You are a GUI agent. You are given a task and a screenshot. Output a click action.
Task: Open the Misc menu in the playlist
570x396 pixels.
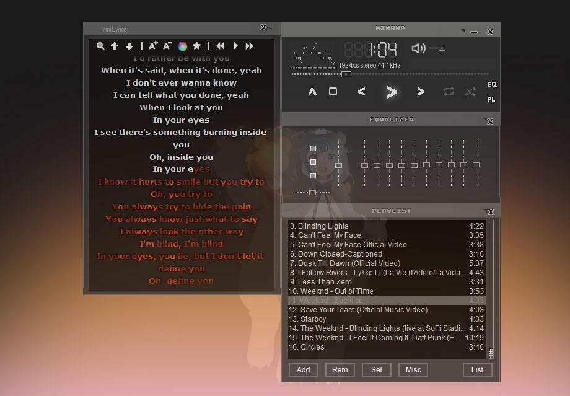pyautogui.click(x=413, y=370)
